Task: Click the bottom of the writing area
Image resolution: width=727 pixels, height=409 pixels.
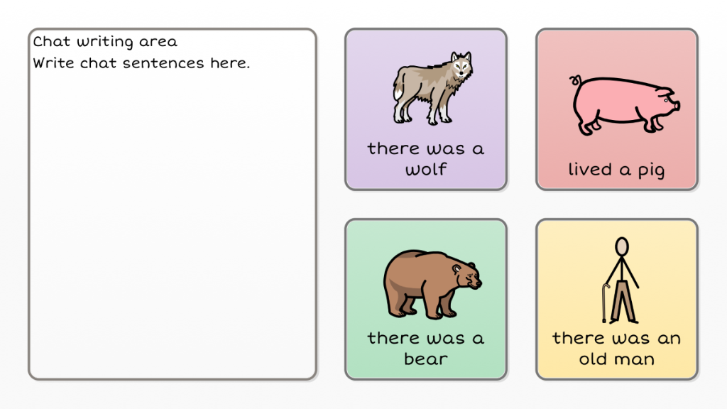Action: point(173,366)
